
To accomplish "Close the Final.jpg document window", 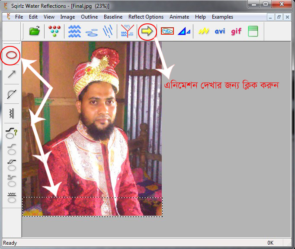I will [287, 17].
